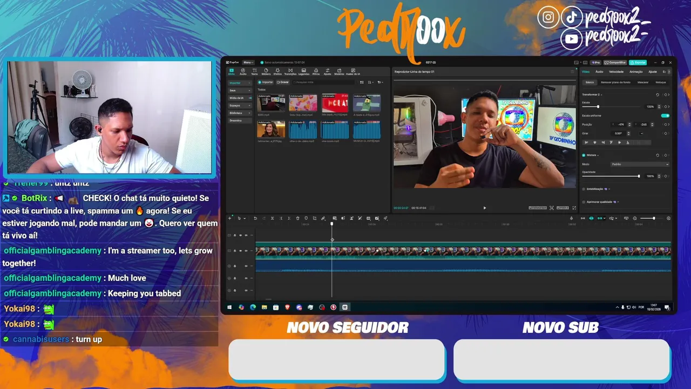Viewport: 691px width, 389px height.
Task: Open the Efeitos tab
Action: pyautogui.click(x=277, y=72)
